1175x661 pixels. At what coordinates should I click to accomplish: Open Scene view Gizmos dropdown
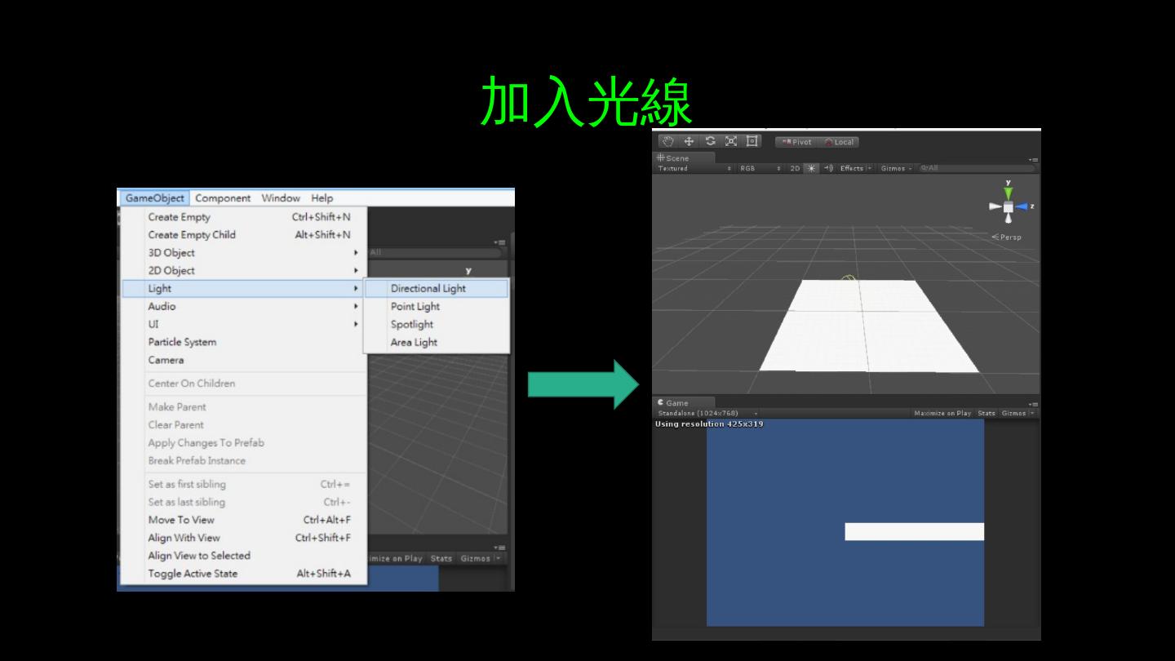(x=896, y=168)
